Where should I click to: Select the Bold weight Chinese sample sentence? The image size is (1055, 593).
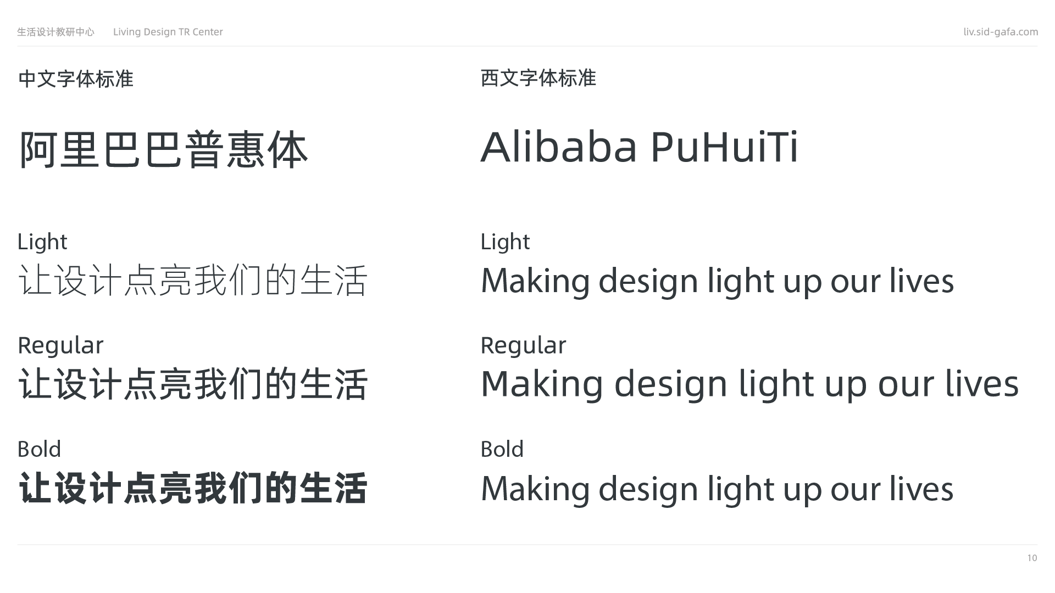tap(192, 488)
